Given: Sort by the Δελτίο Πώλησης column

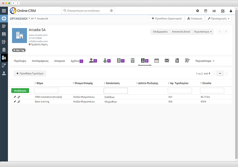Looking at the screenshot, I should coord(147,83).
